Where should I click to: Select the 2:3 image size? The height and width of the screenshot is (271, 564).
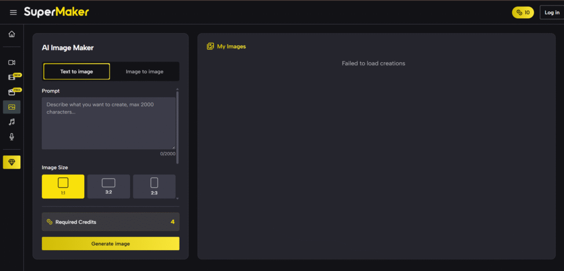pyautogui.click(x=154, y=186)
